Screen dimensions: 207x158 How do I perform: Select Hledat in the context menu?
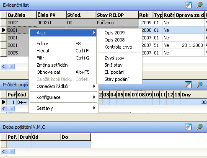tap(63, 51)
